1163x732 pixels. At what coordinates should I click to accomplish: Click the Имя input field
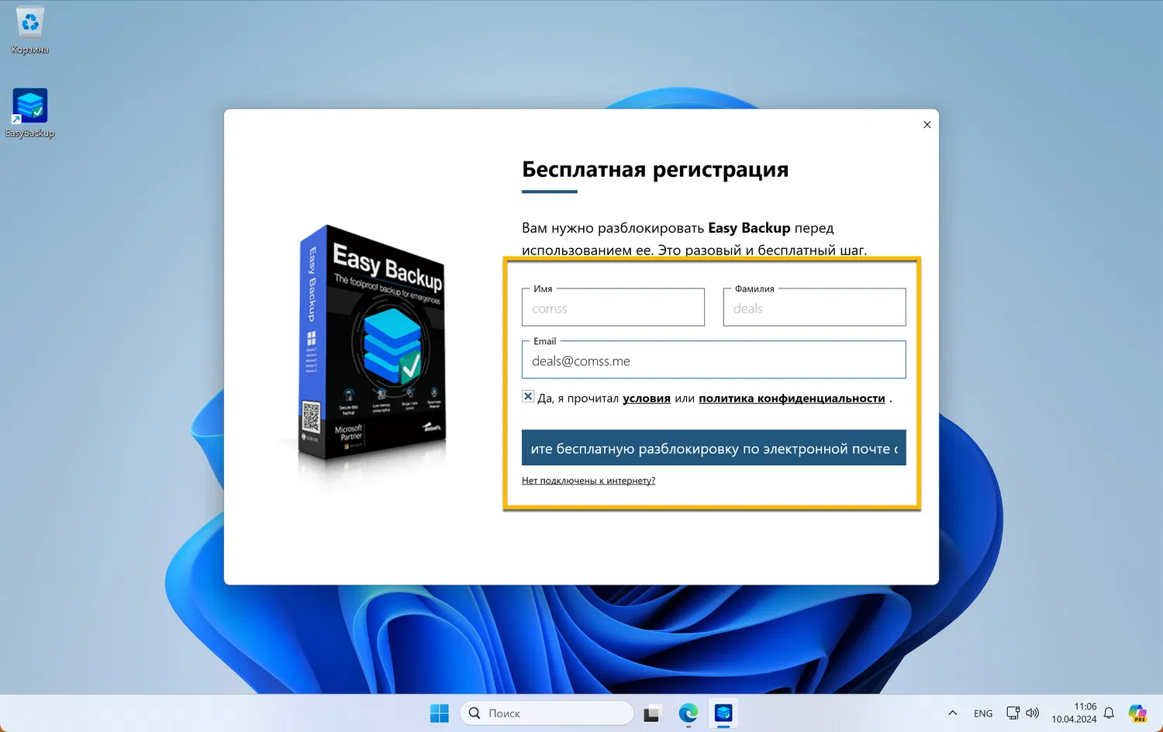click(613, 308)
